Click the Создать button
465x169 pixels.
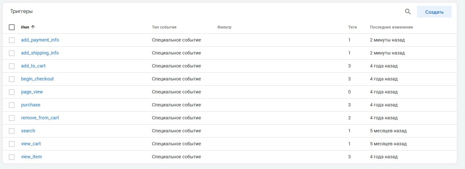(x=434, y=12)
